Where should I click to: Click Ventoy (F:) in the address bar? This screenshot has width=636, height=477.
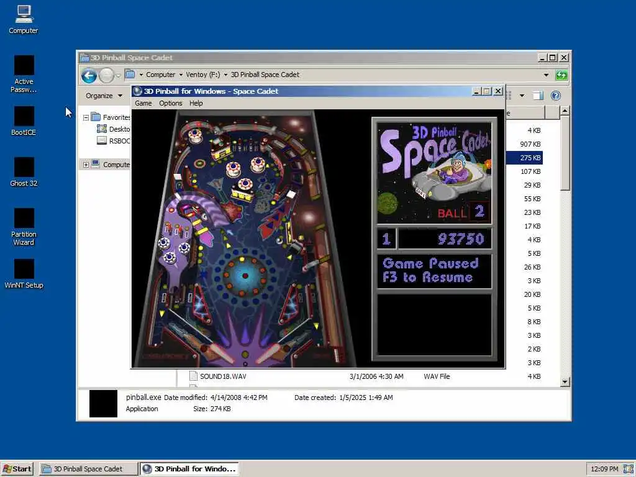(x=203, y=75)
